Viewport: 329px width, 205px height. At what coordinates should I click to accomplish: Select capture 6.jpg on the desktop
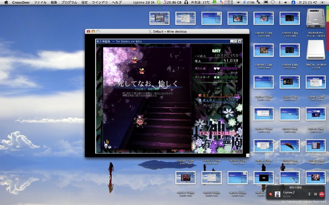[290, 50]
